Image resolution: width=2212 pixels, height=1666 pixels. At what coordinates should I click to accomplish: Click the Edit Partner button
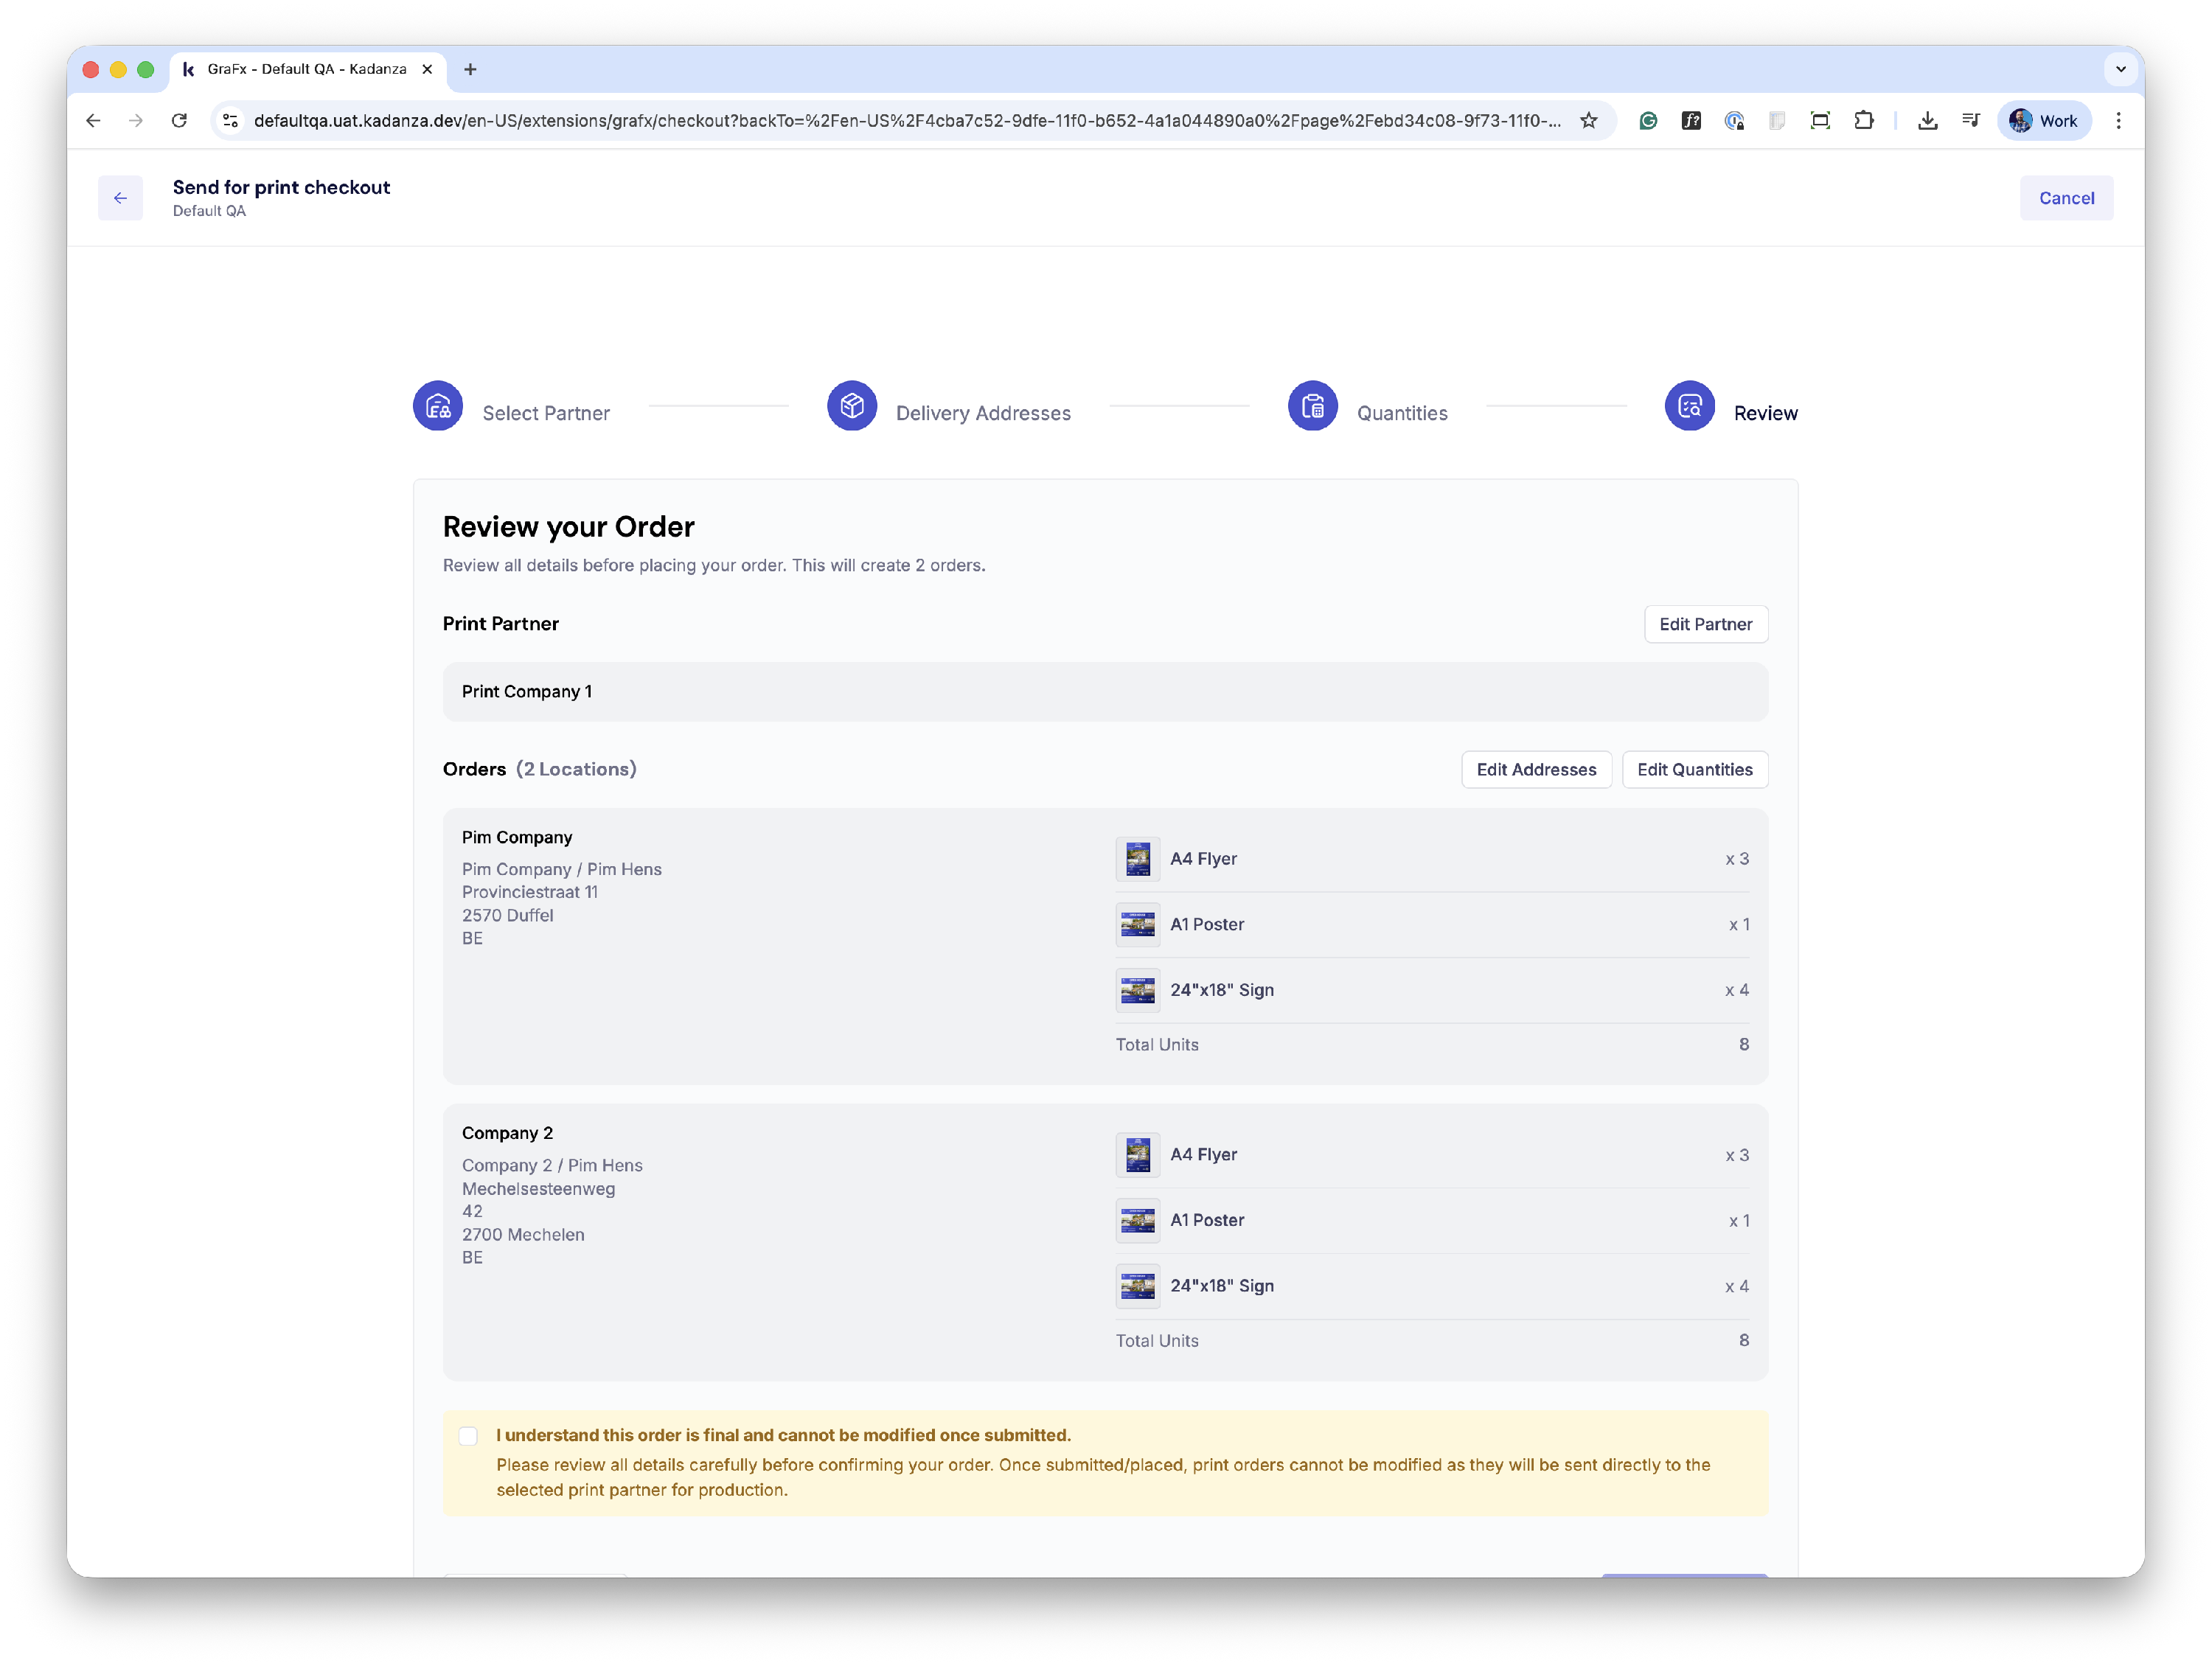pos(1705,624)
